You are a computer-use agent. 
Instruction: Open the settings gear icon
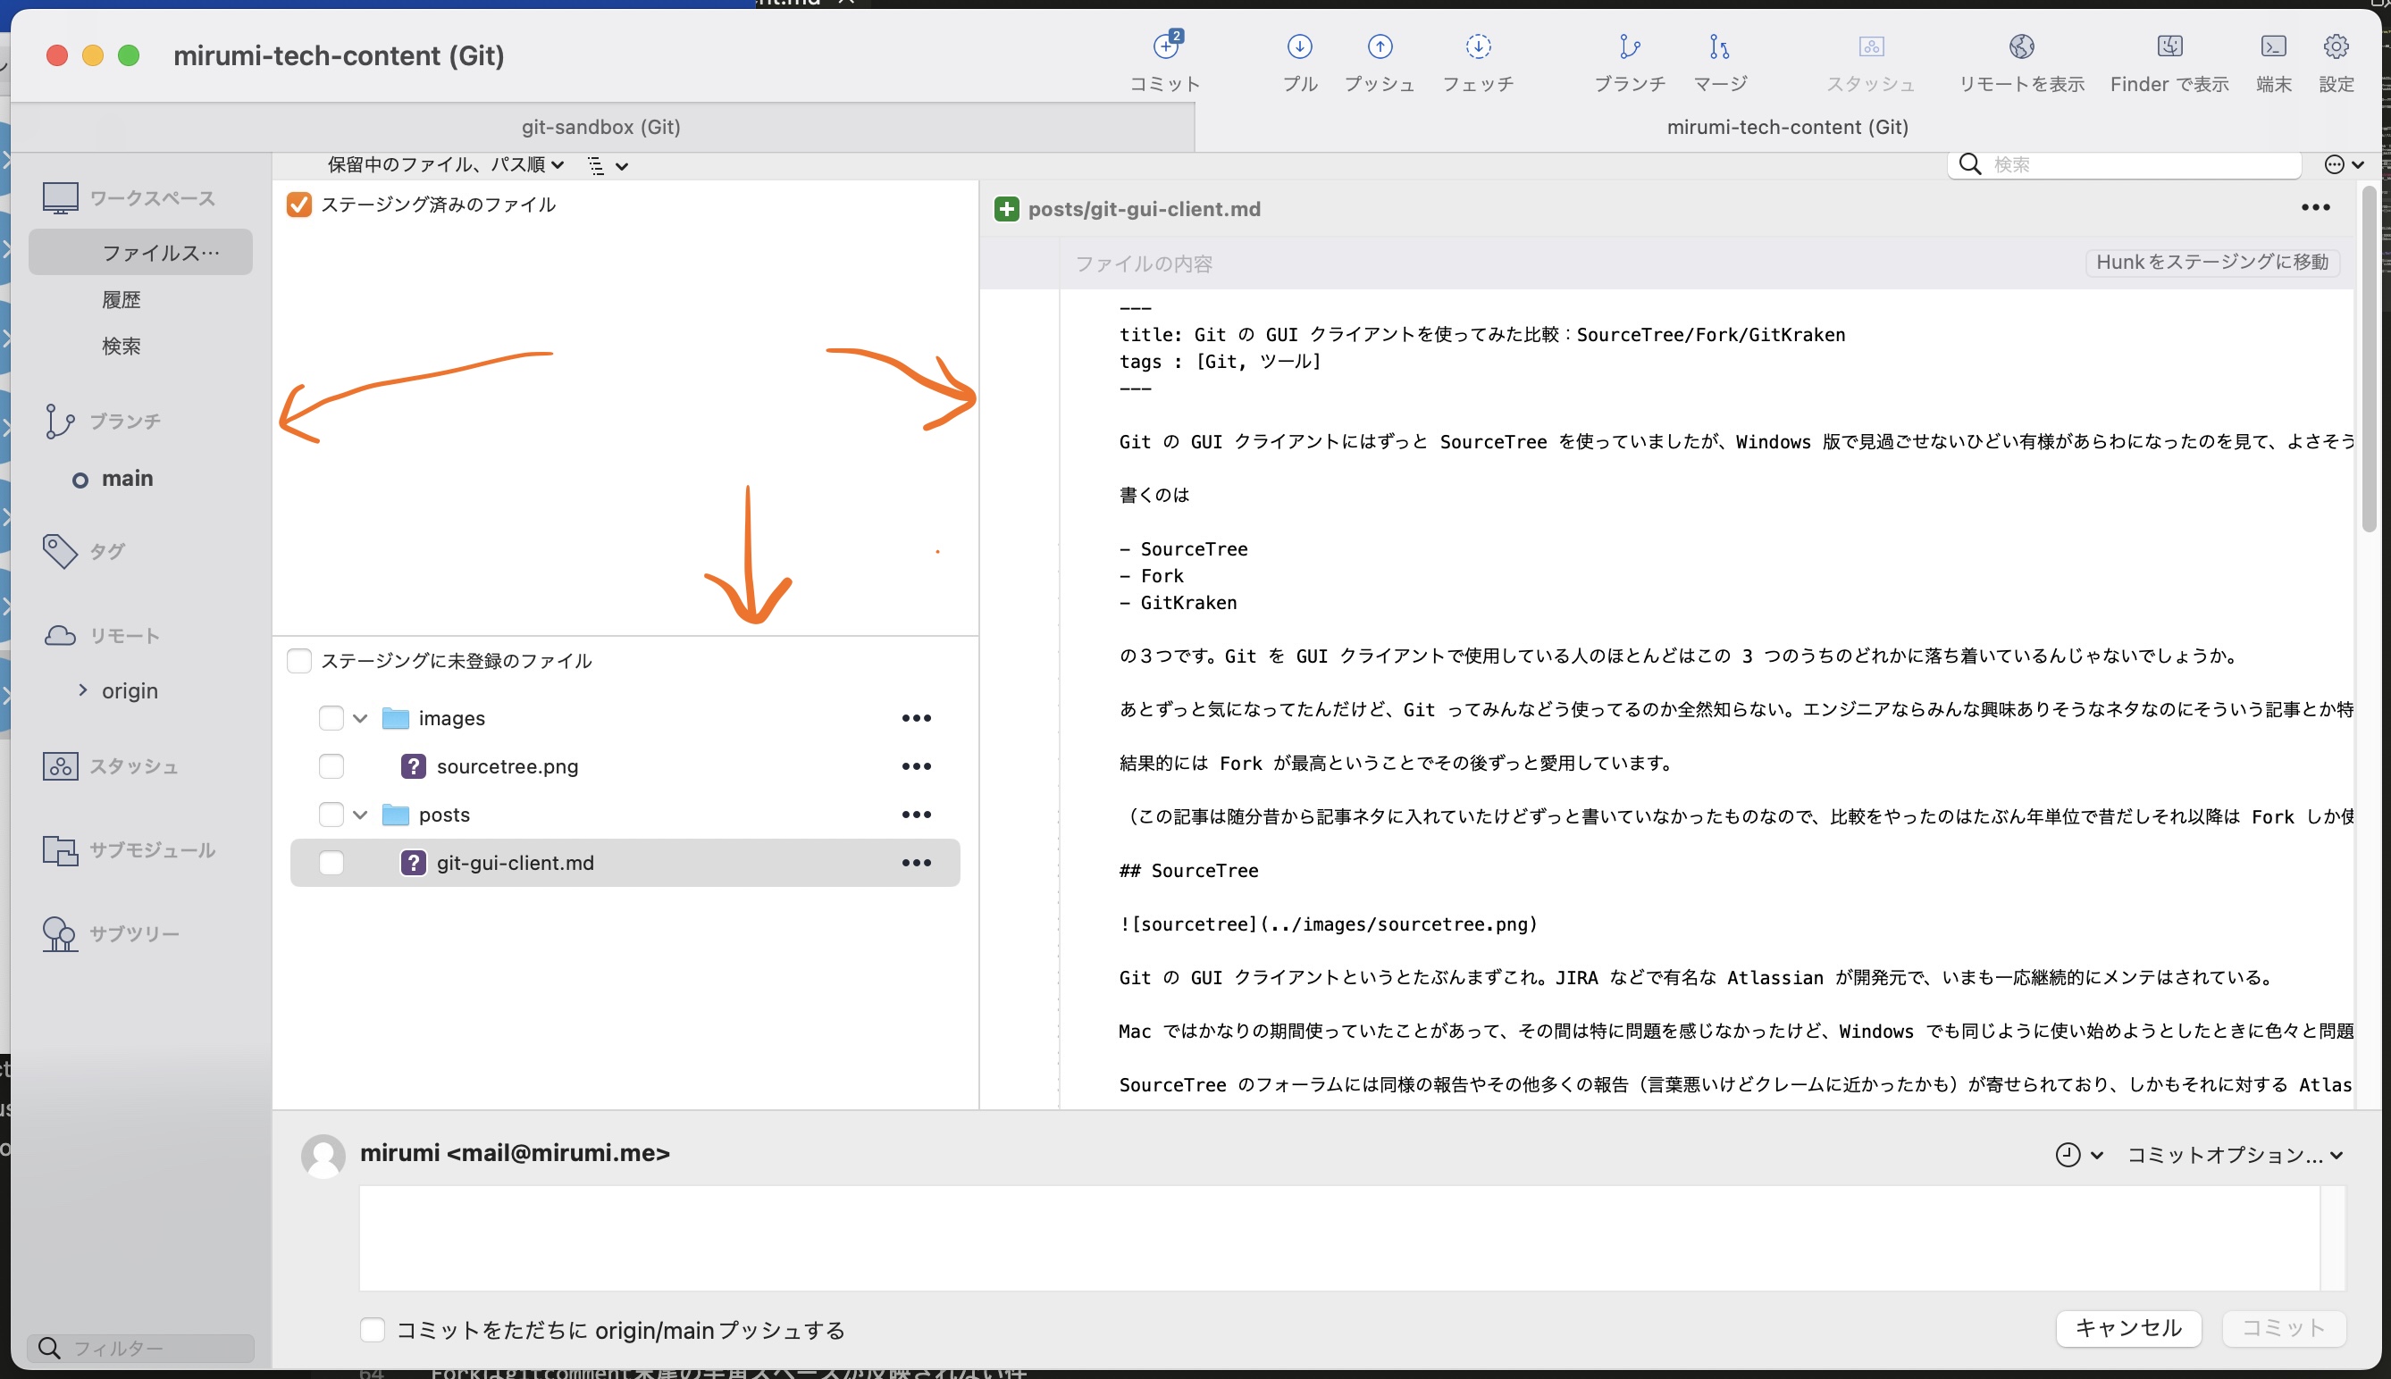2336,47
